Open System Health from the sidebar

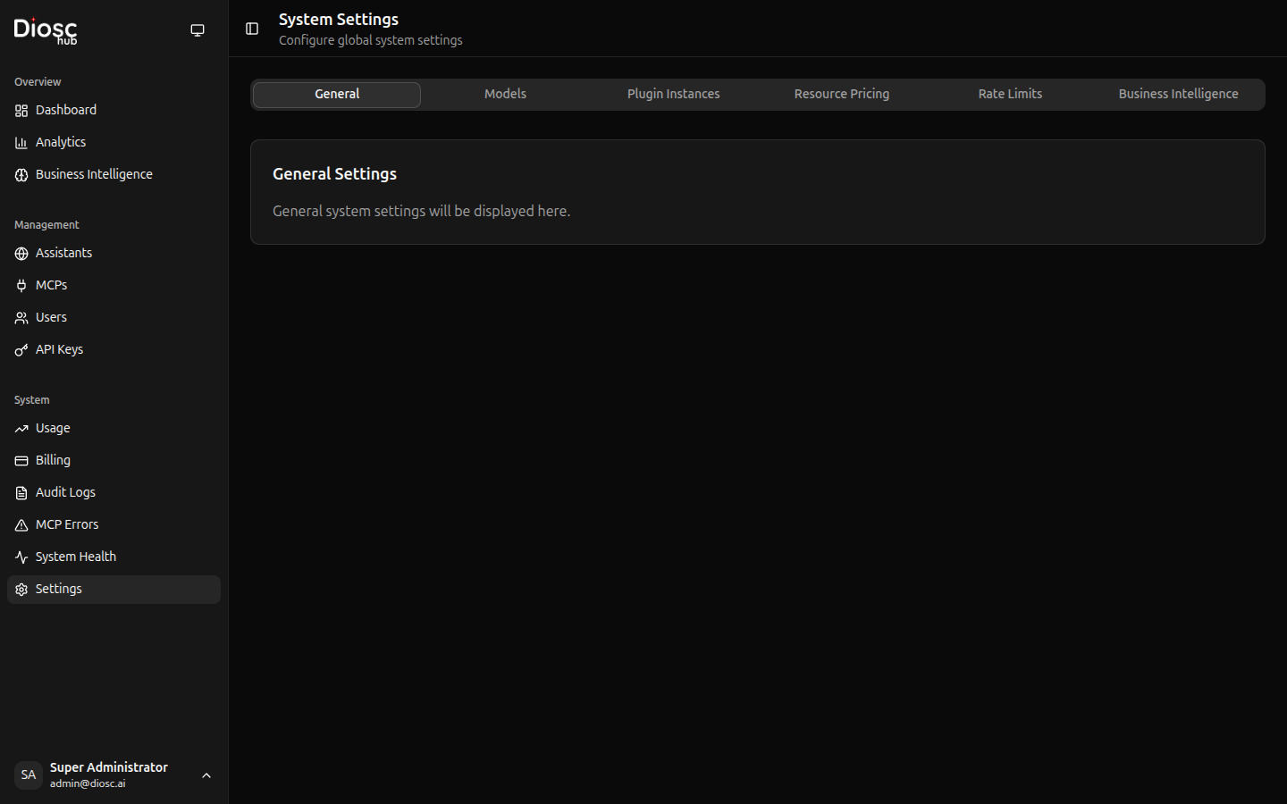[75, 556]
